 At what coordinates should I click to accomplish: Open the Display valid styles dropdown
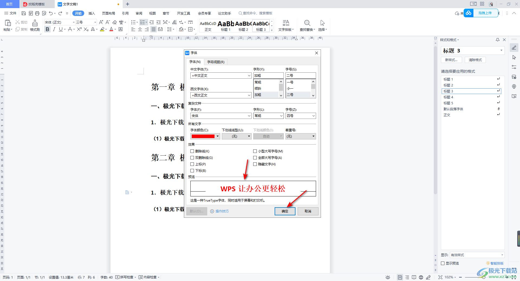click(477, 255)
